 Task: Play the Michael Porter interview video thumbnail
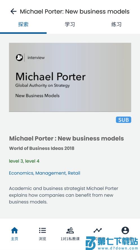click(70, 77)
